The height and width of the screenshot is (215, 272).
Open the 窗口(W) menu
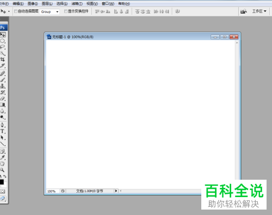pos(108,4)
